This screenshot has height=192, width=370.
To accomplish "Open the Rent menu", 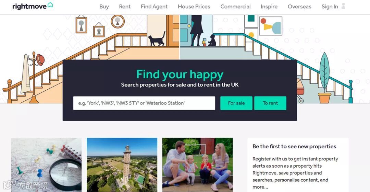I will [x=125, y=7].
